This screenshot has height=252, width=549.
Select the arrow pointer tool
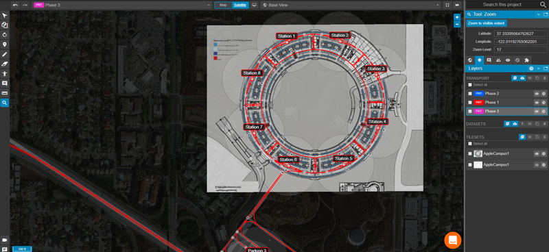click(x=5, y=15)
